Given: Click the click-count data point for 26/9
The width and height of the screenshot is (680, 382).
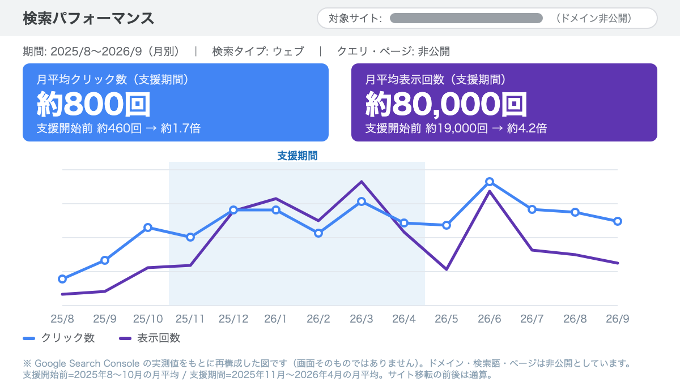Looking at the screenshot, I should click(x=618, y=221).
